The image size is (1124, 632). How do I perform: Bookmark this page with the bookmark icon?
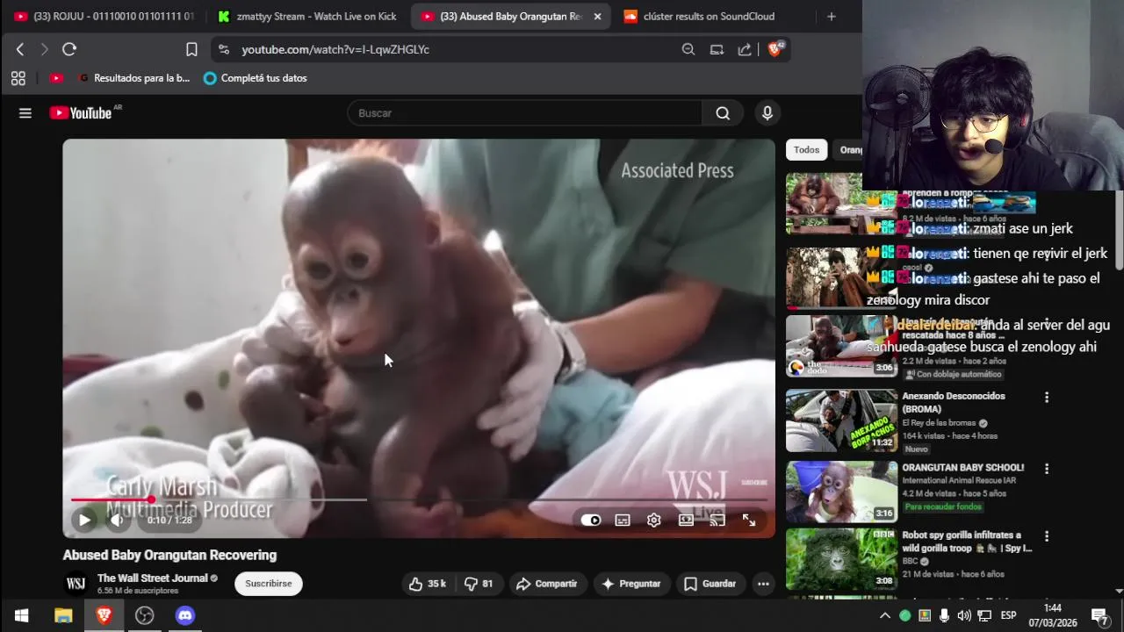[x=191, y=49]
